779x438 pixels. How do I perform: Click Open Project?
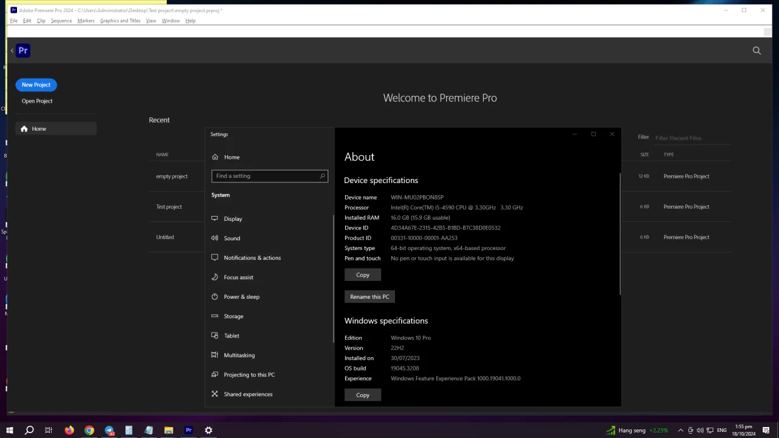click(x=37, y=101)
